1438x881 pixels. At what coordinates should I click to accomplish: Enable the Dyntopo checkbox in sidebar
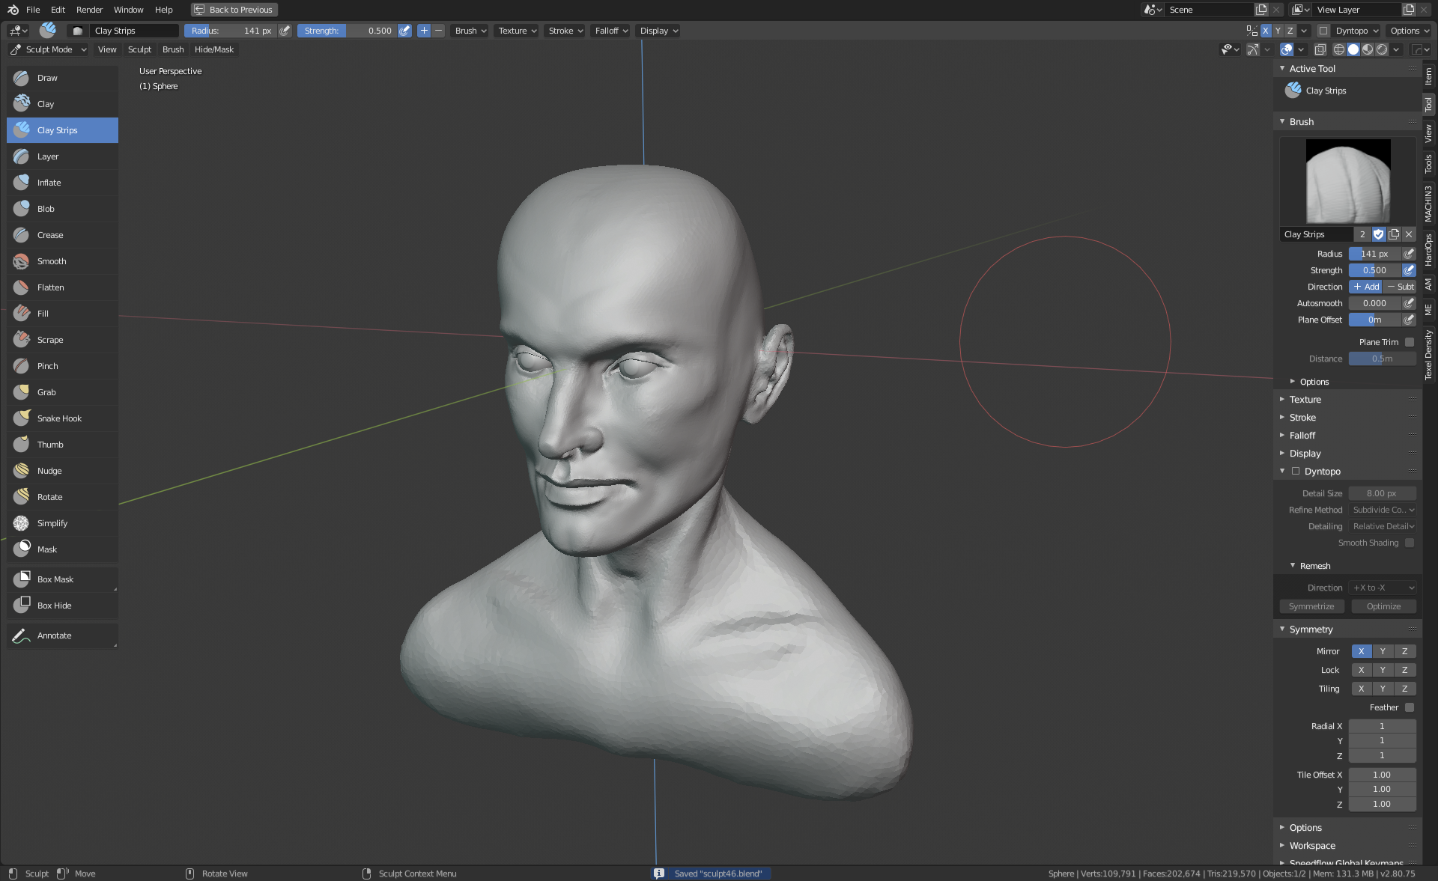1296,472
